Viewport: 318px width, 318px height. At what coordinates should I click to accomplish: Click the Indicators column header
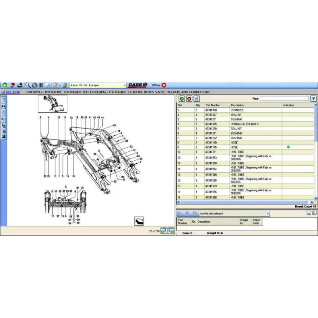[298, 105]
